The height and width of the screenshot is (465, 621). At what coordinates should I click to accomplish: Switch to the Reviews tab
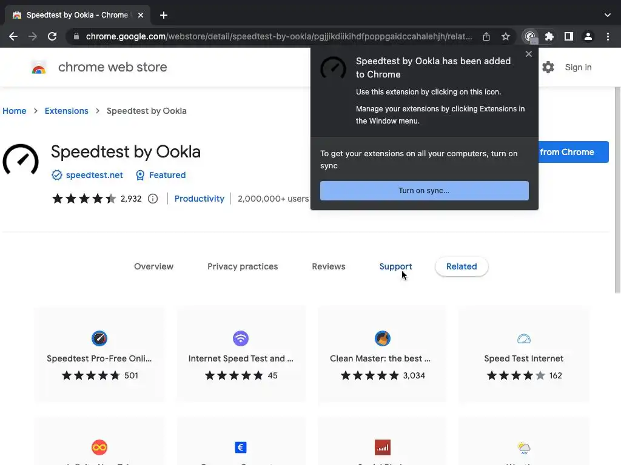tap(328, 266)
